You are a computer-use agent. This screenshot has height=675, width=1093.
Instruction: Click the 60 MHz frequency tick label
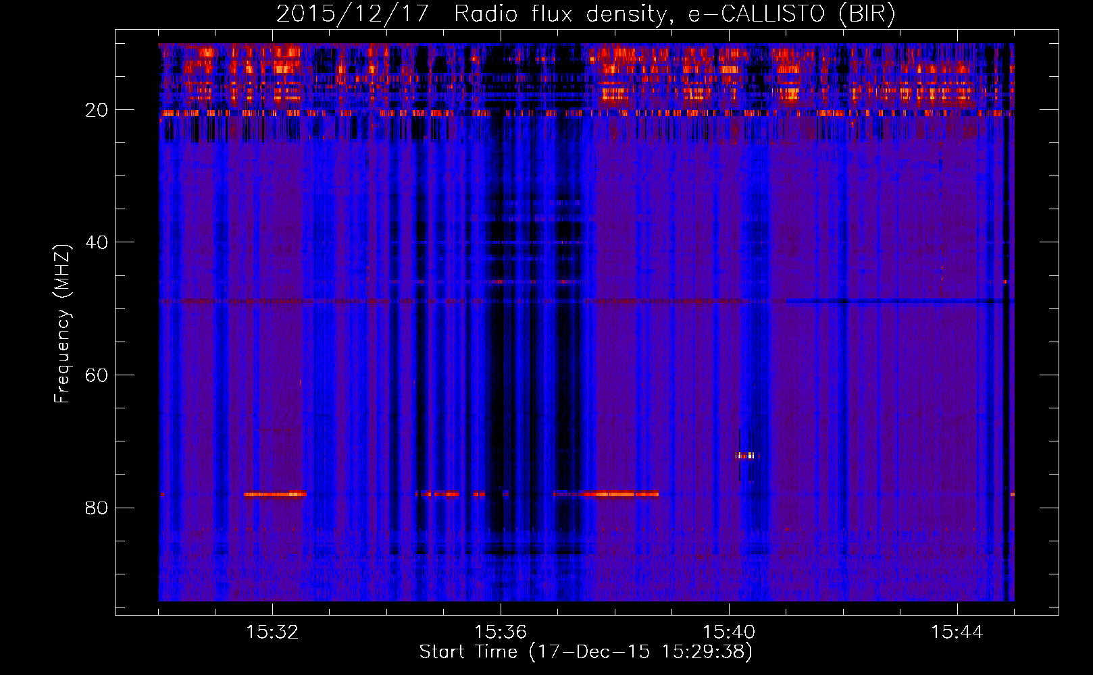[97, 375]
